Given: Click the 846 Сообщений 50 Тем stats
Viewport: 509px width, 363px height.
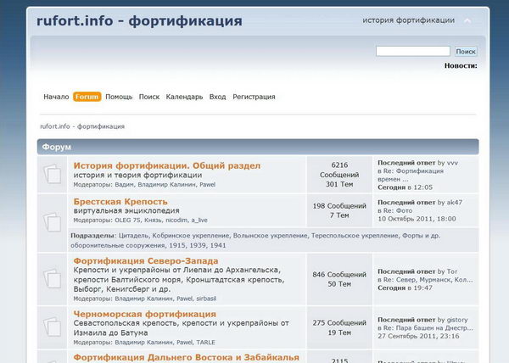Looking at the screenshot, I should pyautogui.click(x=339, y=279).
